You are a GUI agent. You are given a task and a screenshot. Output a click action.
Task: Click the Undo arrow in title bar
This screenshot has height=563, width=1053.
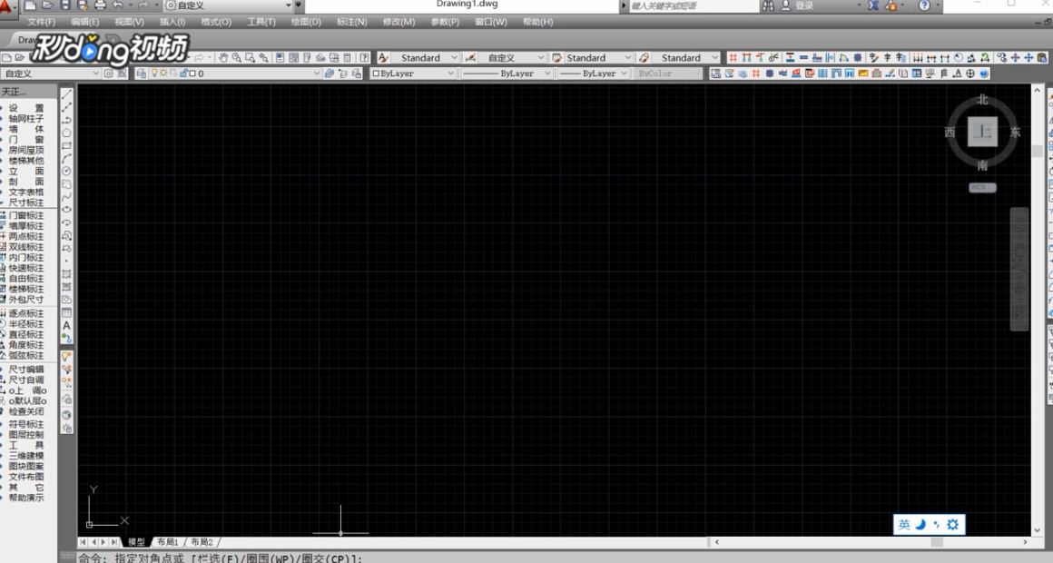click(x=118, y=5)
